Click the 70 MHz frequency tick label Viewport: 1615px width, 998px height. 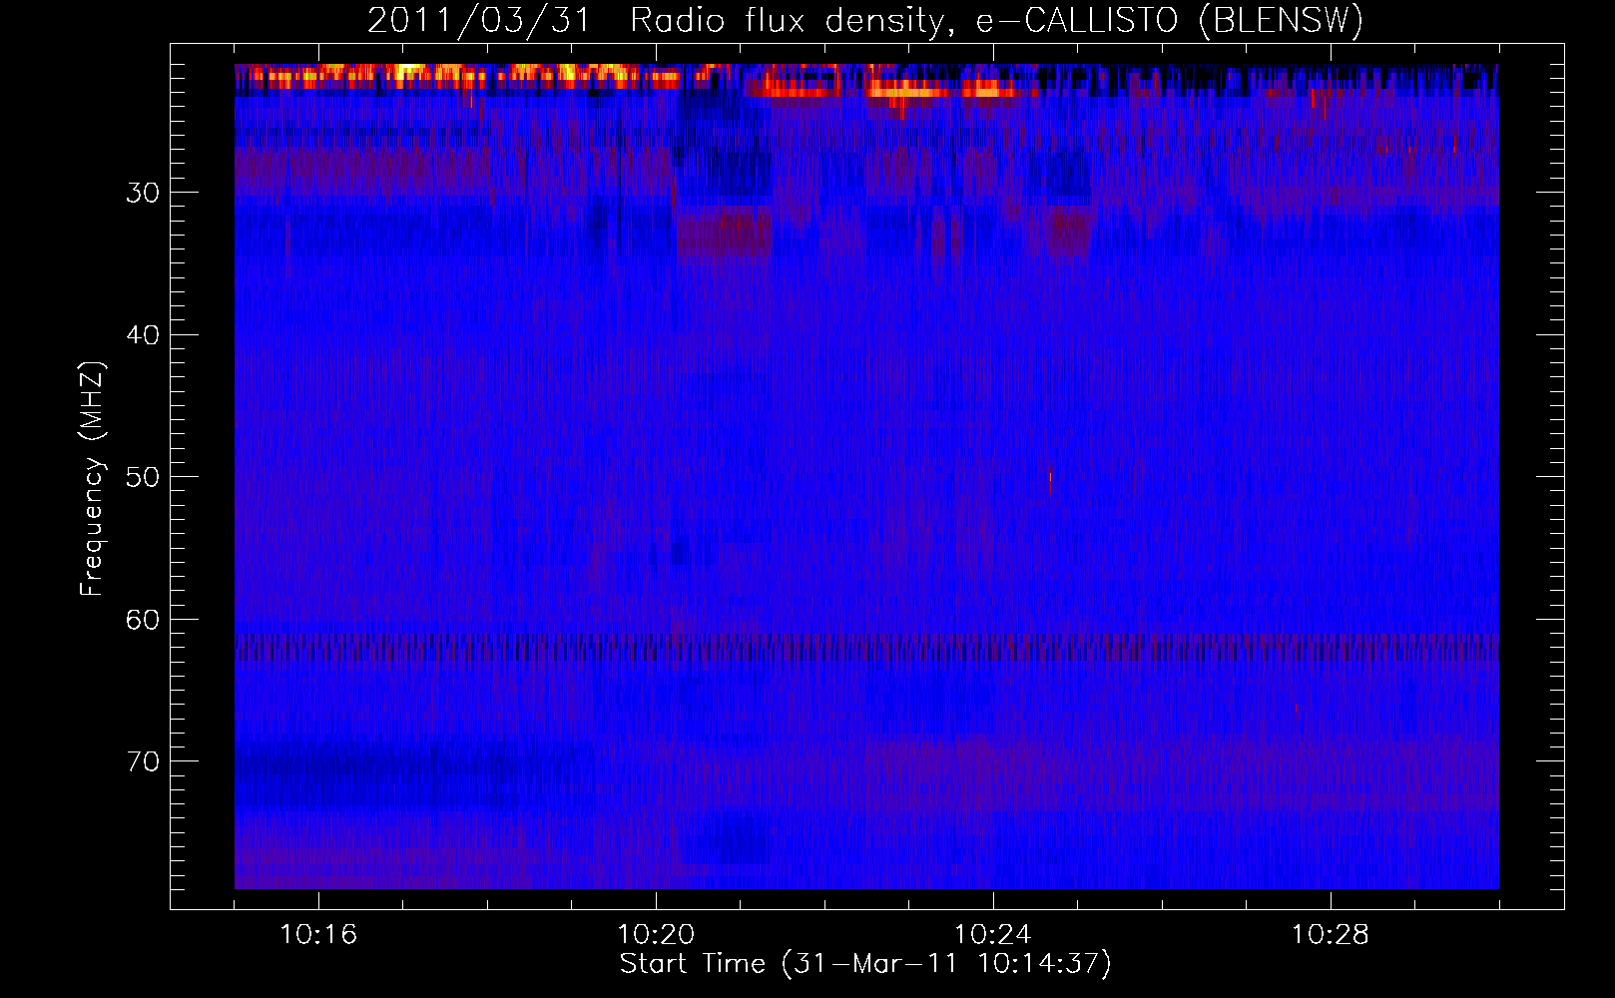click(143, 761)
